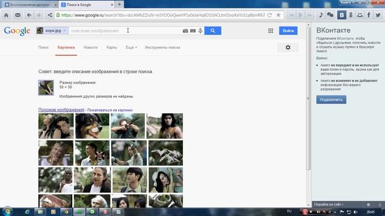Expand the Ещё more dropdown
This screenshot has height=216, width=385.
tap(131, 47)
